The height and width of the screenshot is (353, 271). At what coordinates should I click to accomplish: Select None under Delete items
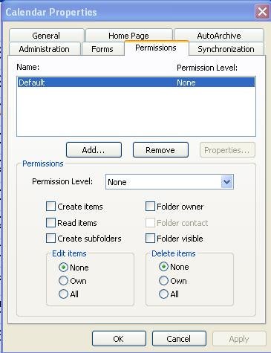[x=163, y=267]
